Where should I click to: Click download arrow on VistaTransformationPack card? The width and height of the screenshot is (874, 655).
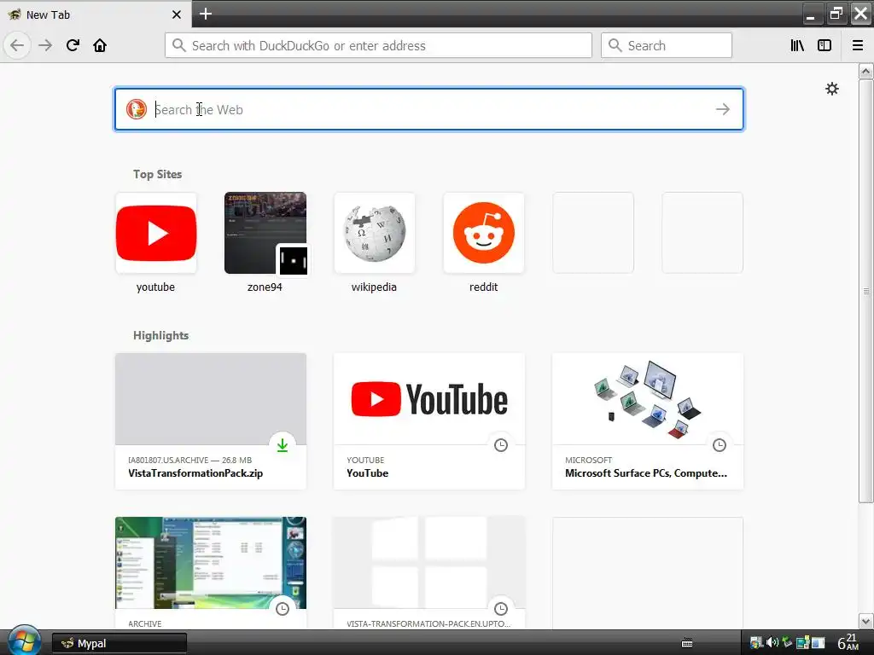click(283, 445)
